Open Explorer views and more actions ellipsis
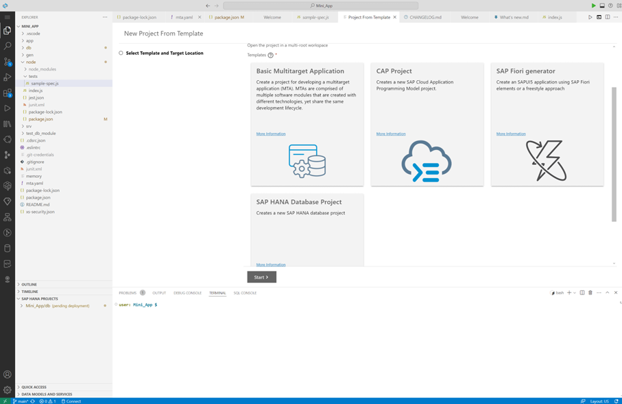 click(x=105, y=17)
